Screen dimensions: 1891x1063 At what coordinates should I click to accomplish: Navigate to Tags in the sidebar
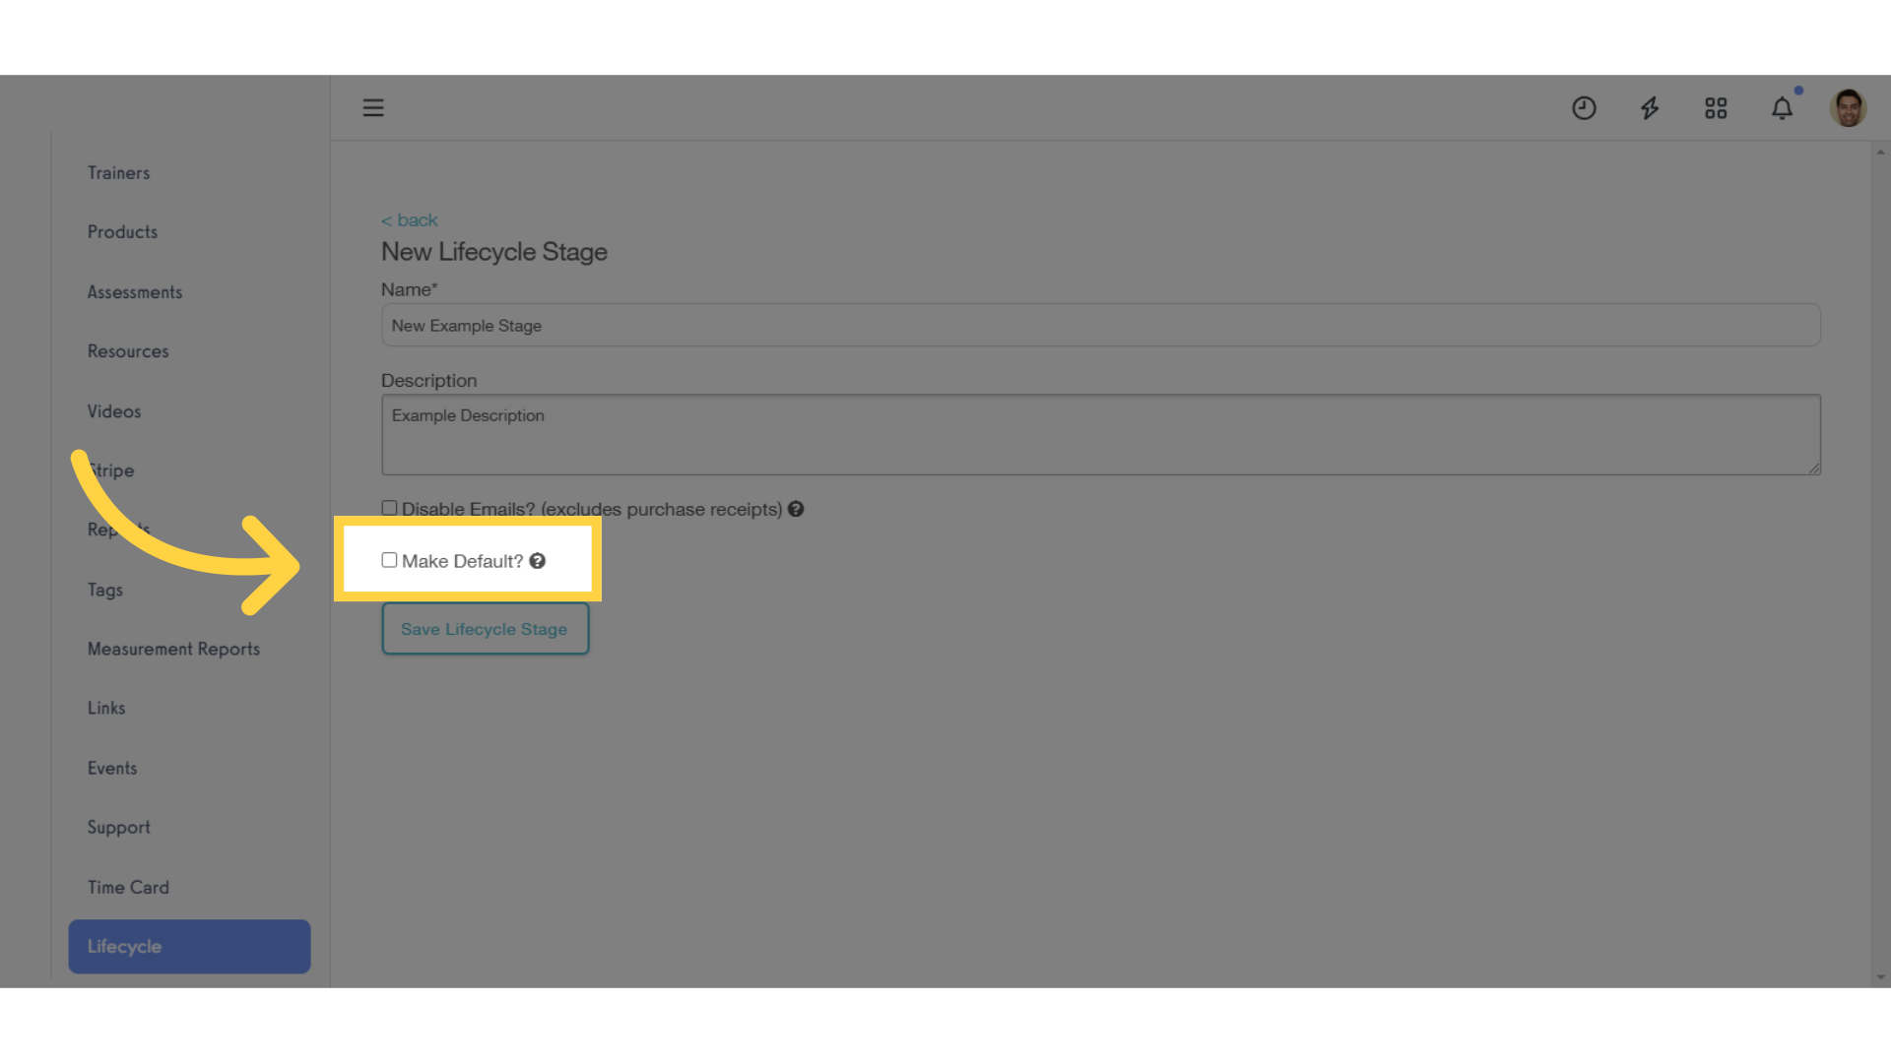105,590
